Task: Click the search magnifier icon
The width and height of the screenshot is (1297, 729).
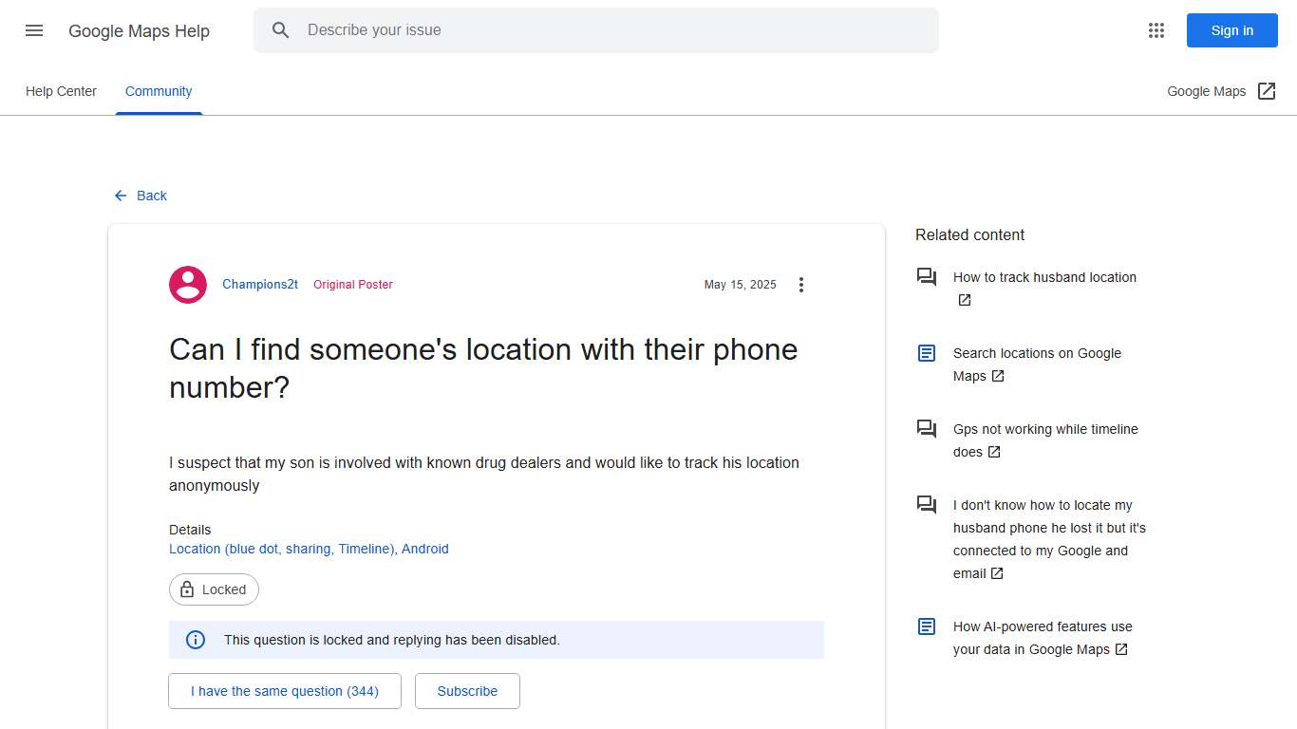Action: tap(281, 29)
